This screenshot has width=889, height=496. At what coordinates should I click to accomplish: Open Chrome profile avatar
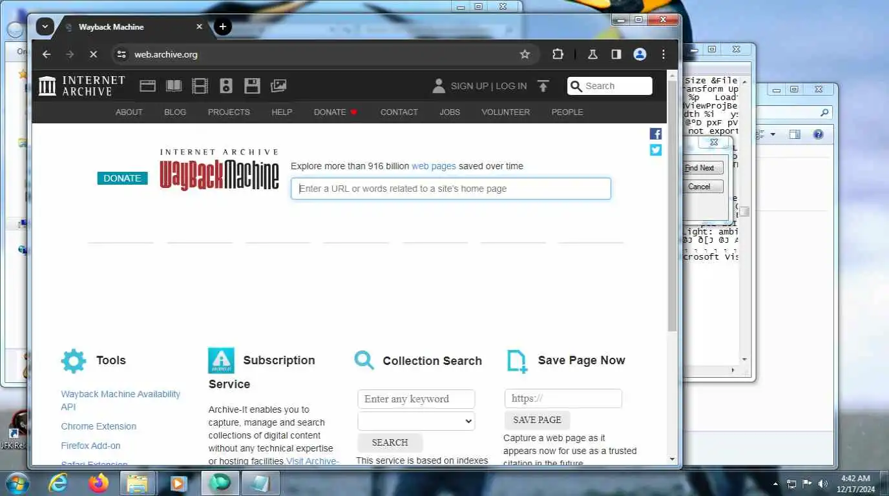coord(640,54)
